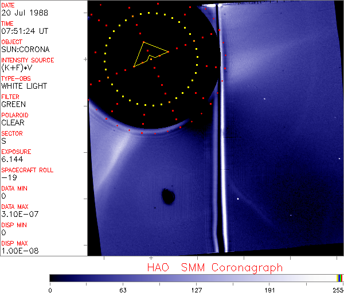Click the multicolored strip at the color bar's end
This screenshot has width=344, height=293.
point(340,278)
